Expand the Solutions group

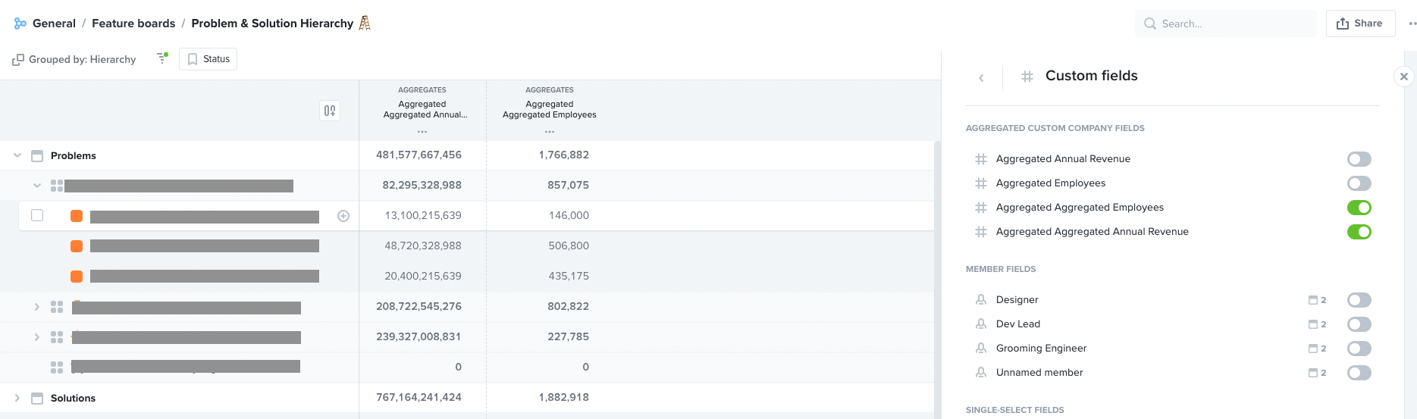point(17,398)
